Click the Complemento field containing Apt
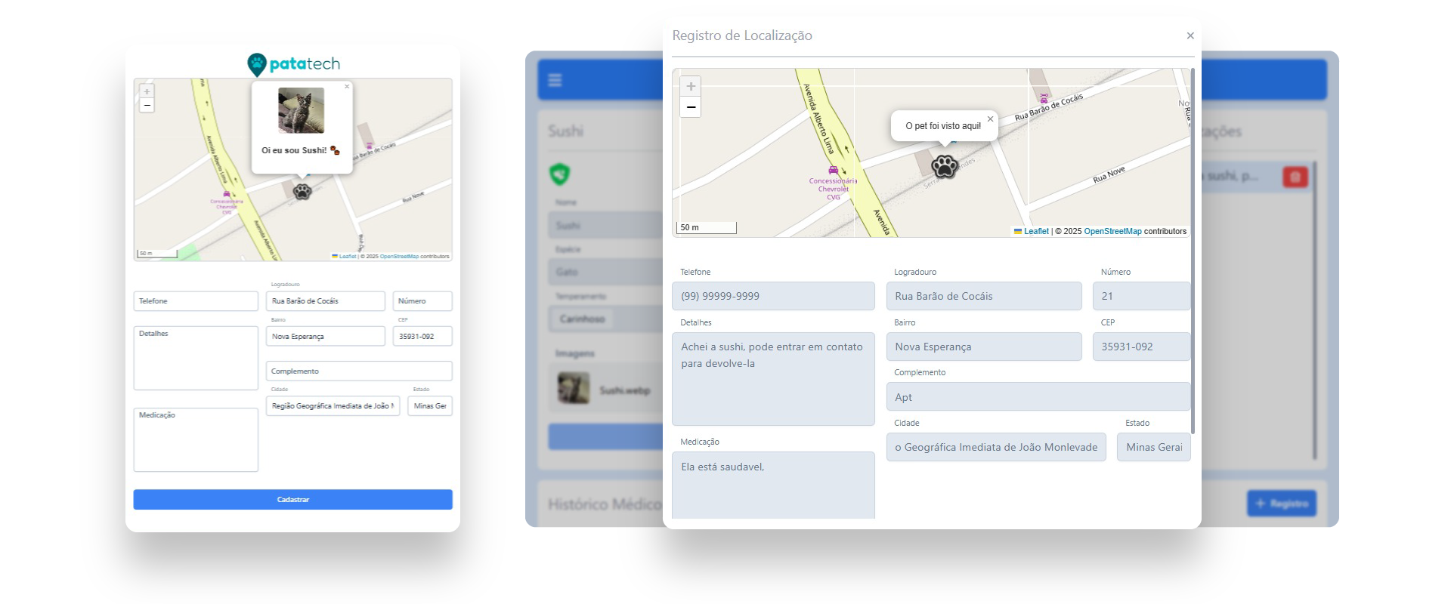The image size is (1451, 604). (1038, 397)
